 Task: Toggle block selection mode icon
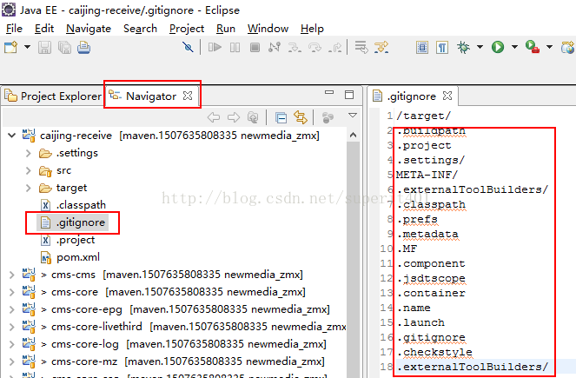(422, 47)
